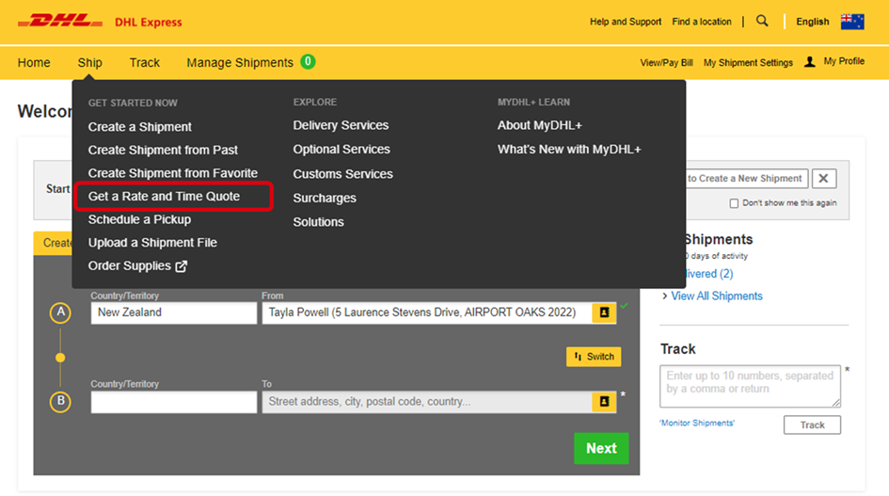Click Help and Support link
This screenshot has width=889, height=496.
point(626,22)
